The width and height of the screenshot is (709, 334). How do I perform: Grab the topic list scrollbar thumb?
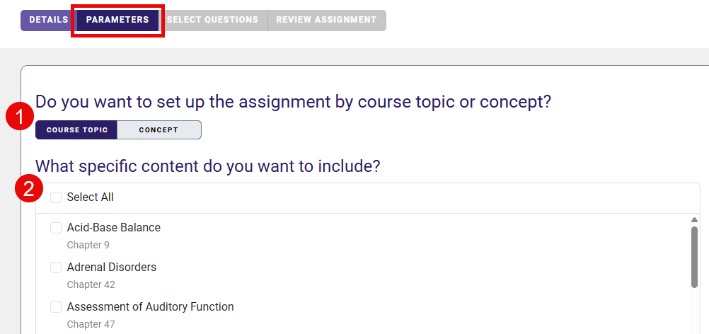tap(695, 256)
